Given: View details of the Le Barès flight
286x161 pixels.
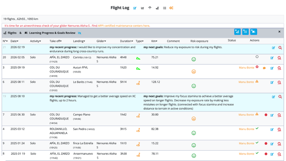Looking at the screenshot, I should pos(279,82).
